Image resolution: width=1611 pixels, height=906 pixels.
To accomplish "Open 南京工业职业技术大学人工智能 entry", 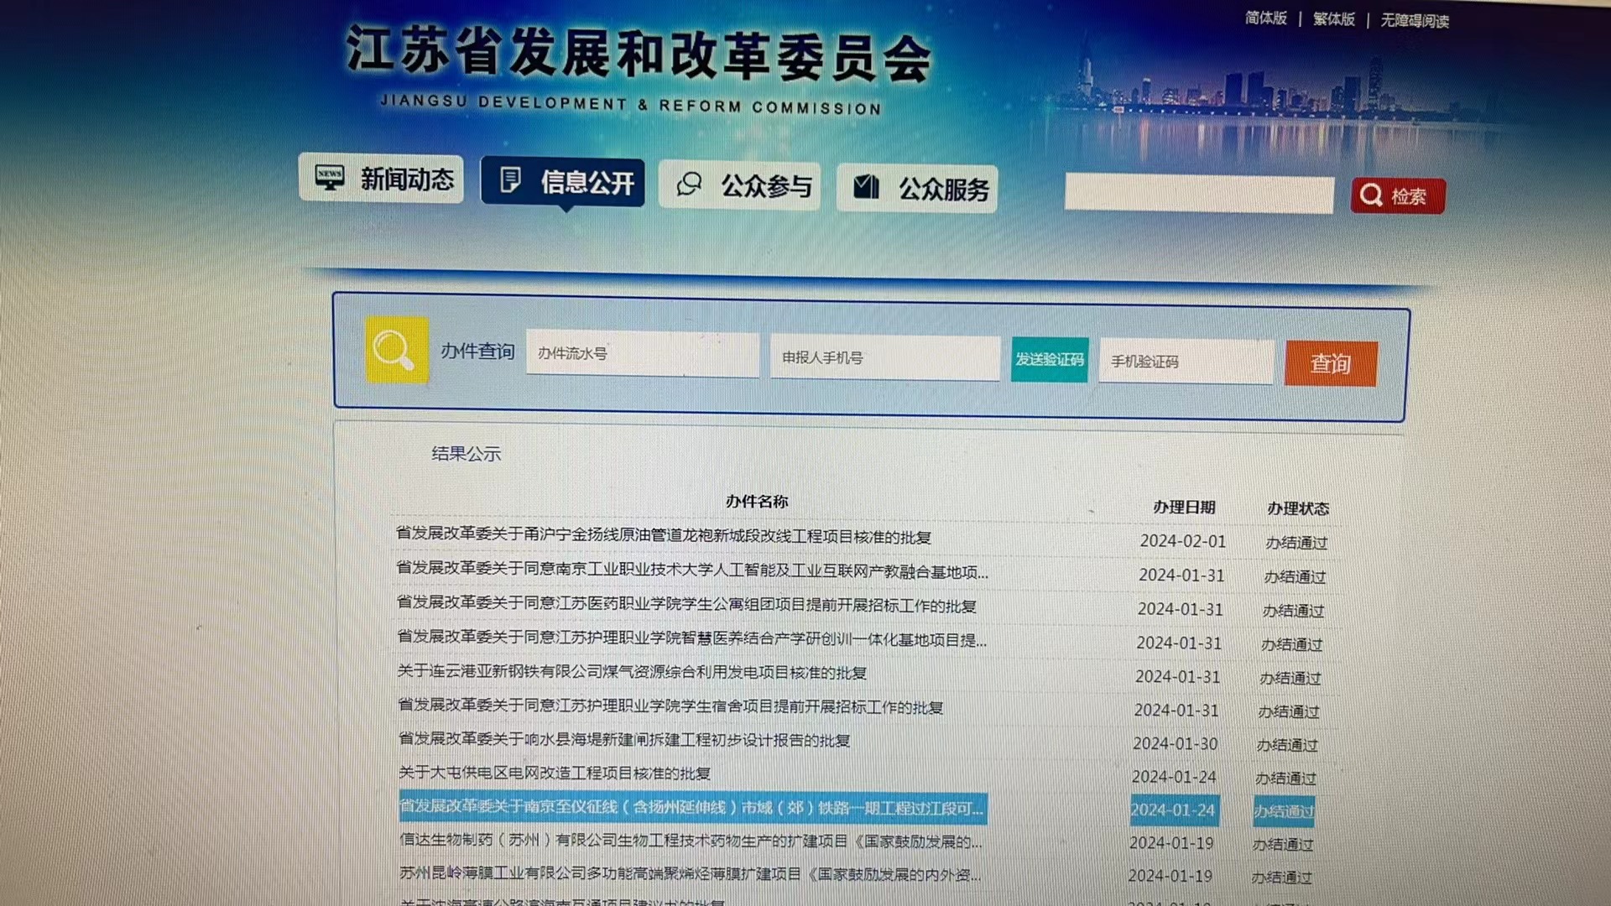I will point(692,570).
